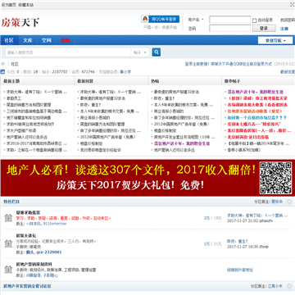Click the icon at top right corner
This screenshot has width=295, height=295.
(x=292, y=5)
